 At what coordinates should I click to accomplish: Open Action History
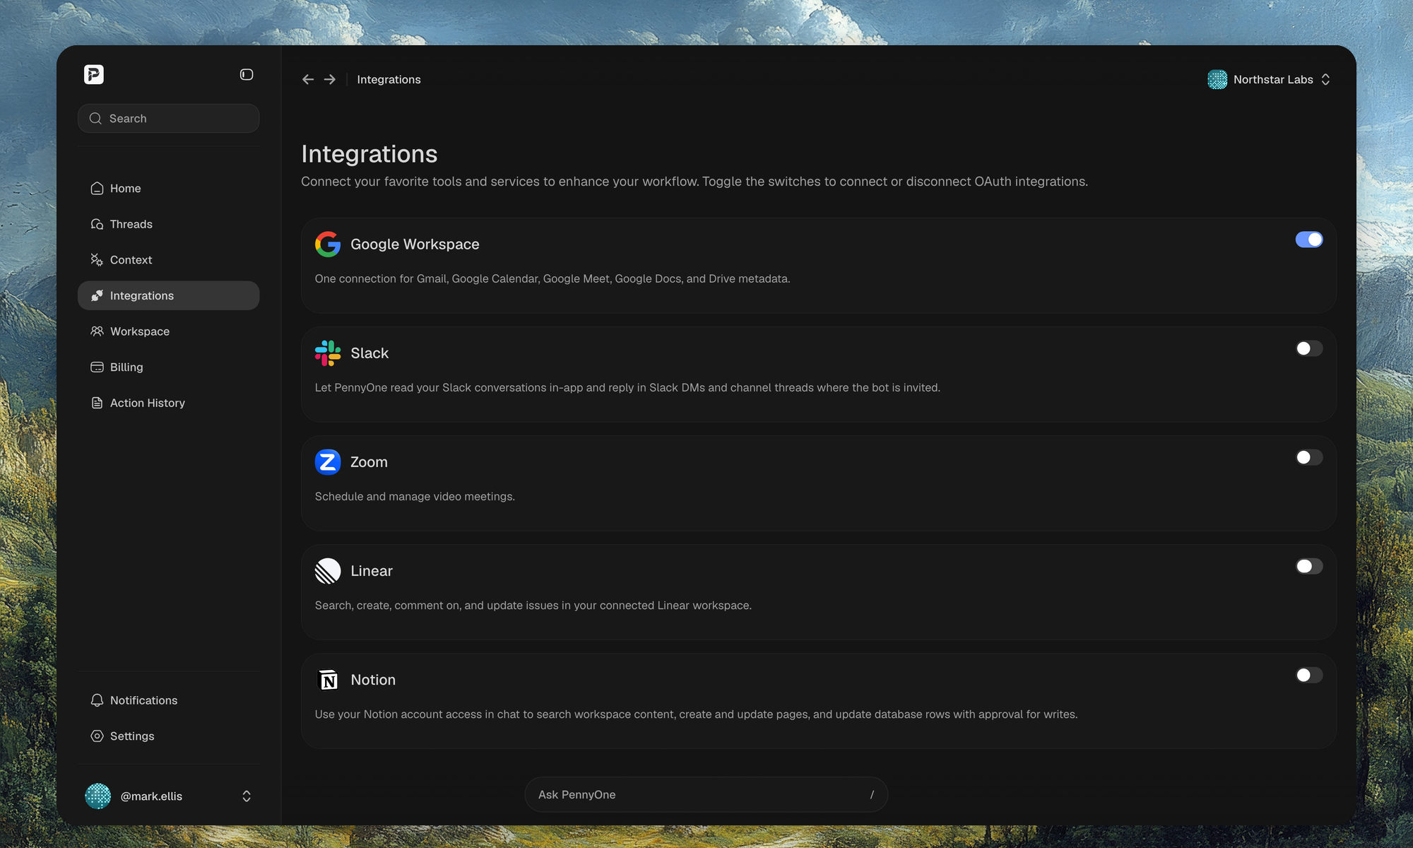[168, 403]
